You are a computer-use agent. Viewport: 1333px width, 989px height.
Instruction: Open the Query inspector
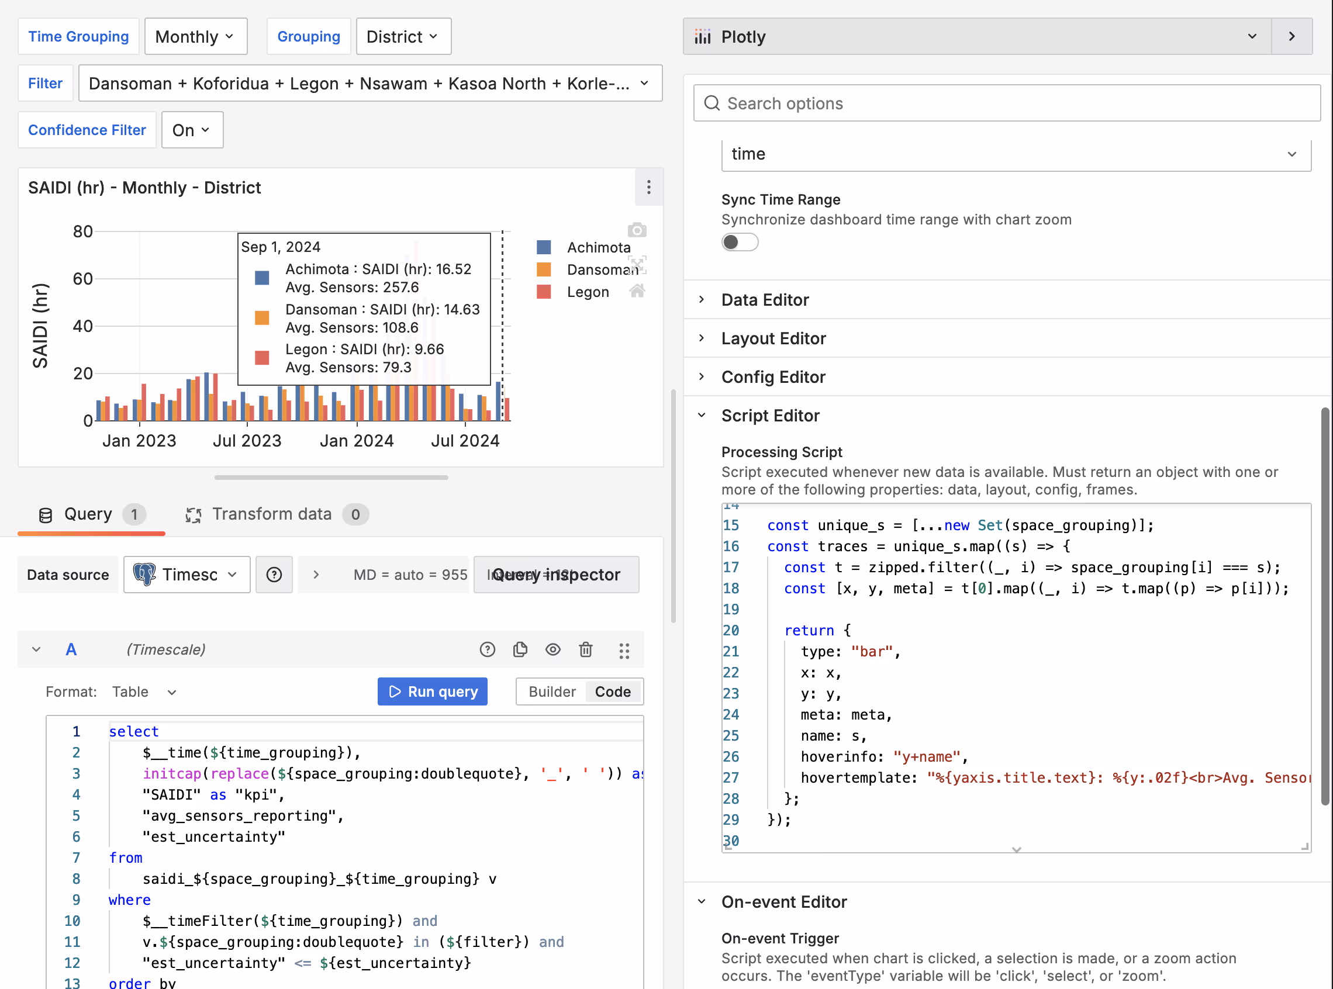pyautogui.click(x=557, y=575)
